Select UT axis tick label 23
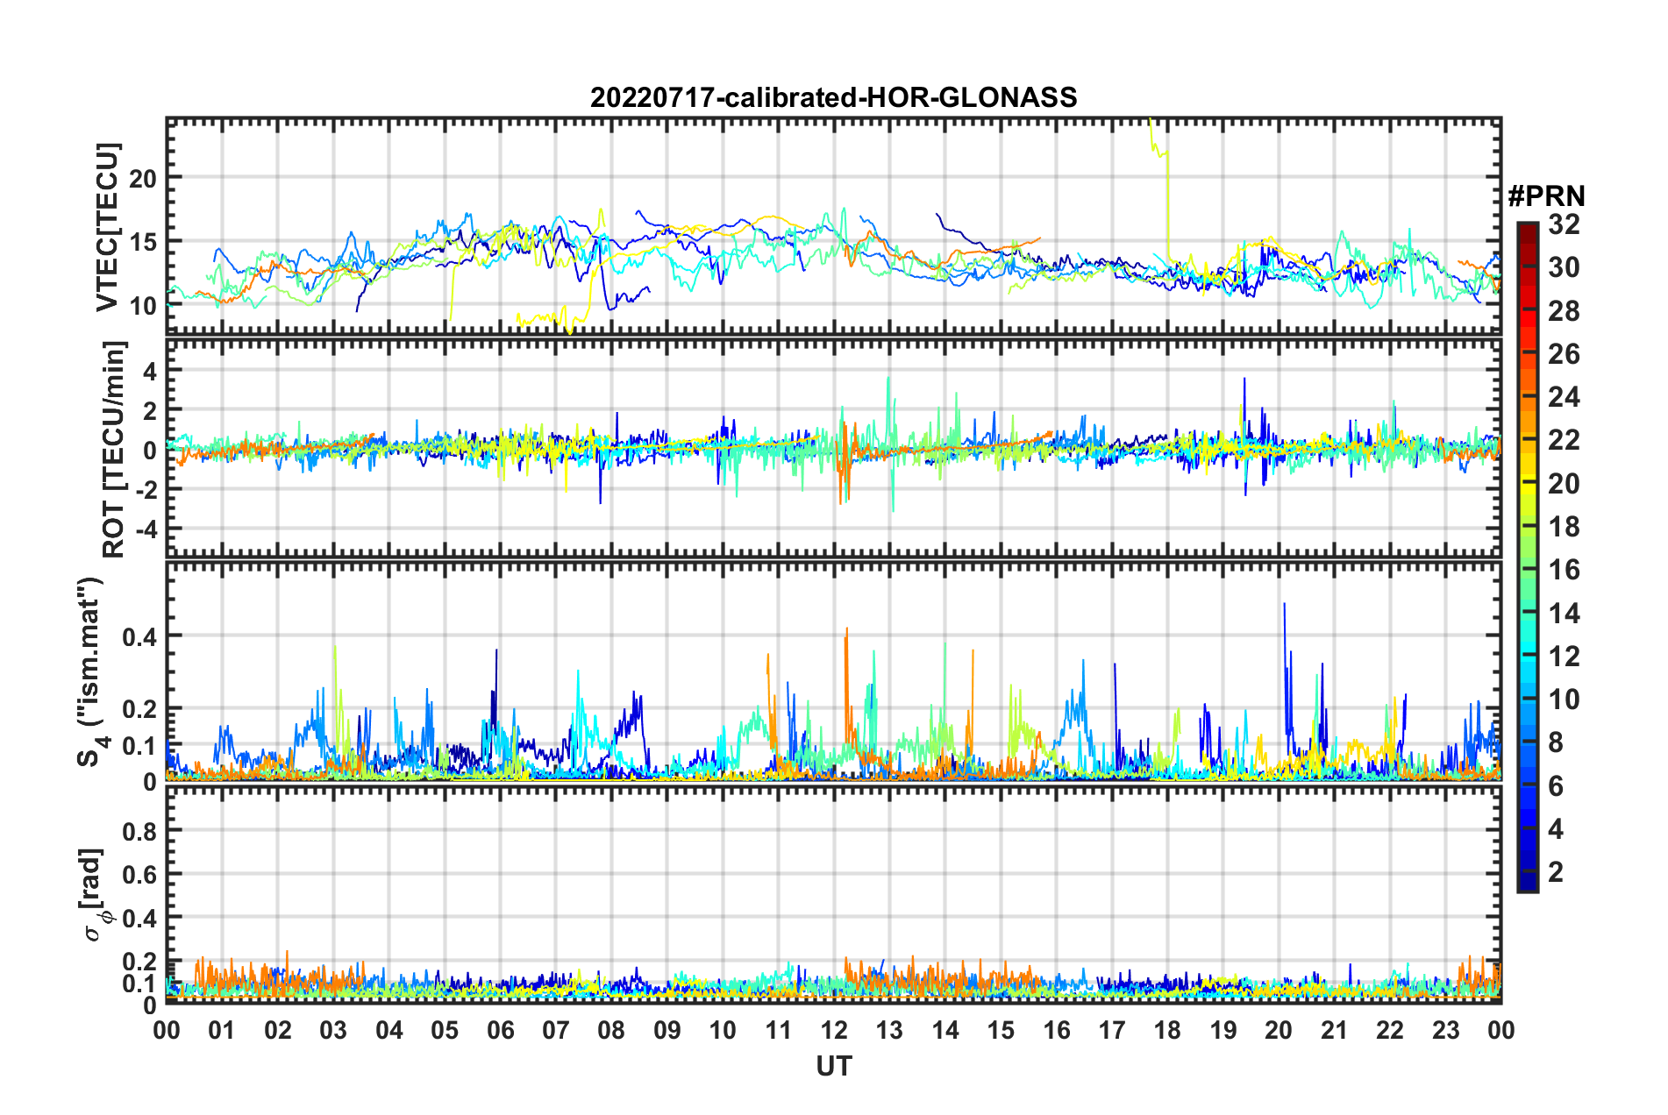This screenshot has width=1668, height=1115. [1446, 1030]
